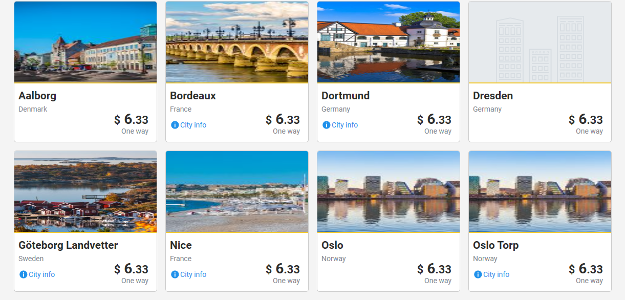The image size is (625, 300).
Task: Select the Oslo destination title
Action: (332, 245)
